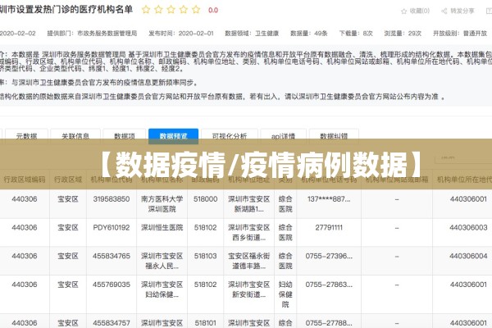Click 数据量 49条 text
492x328 pixels.
[309, 34]
